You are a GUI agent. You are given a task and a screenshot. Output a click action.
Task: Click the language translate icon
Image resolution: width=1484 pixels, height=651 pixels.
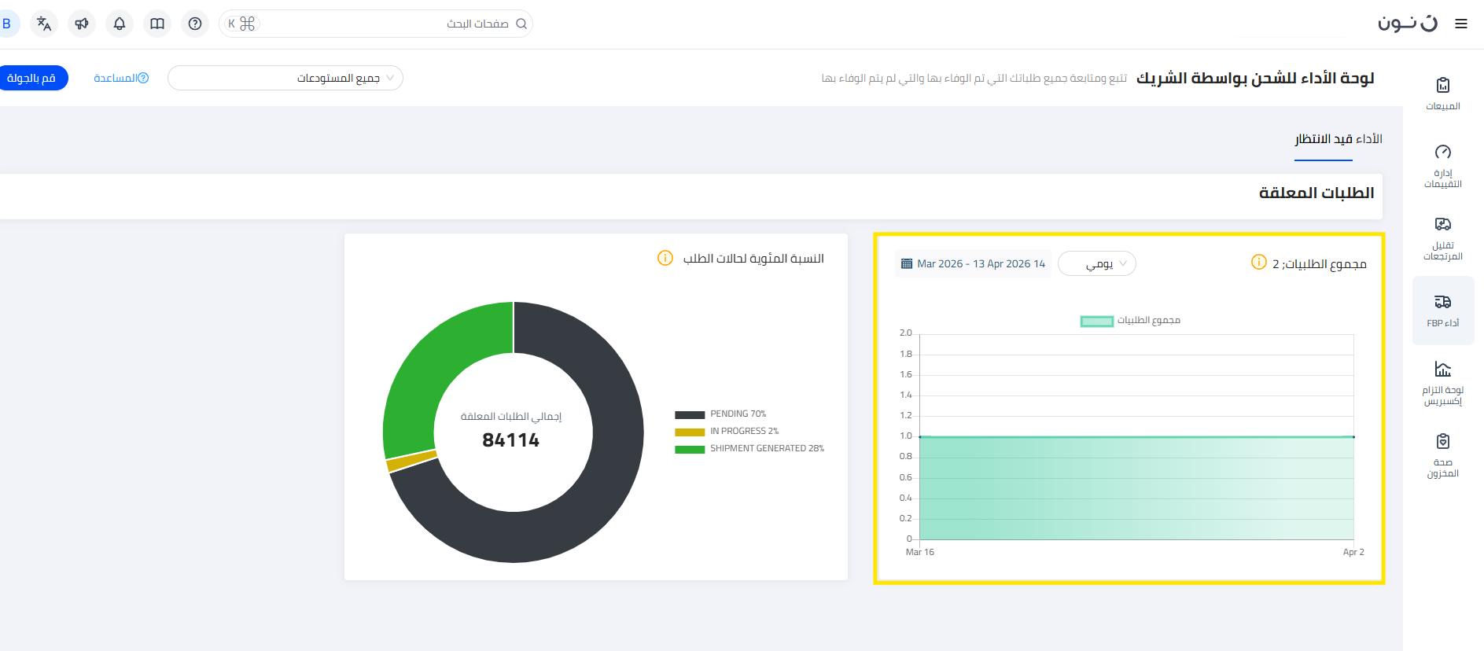(44, 24)
